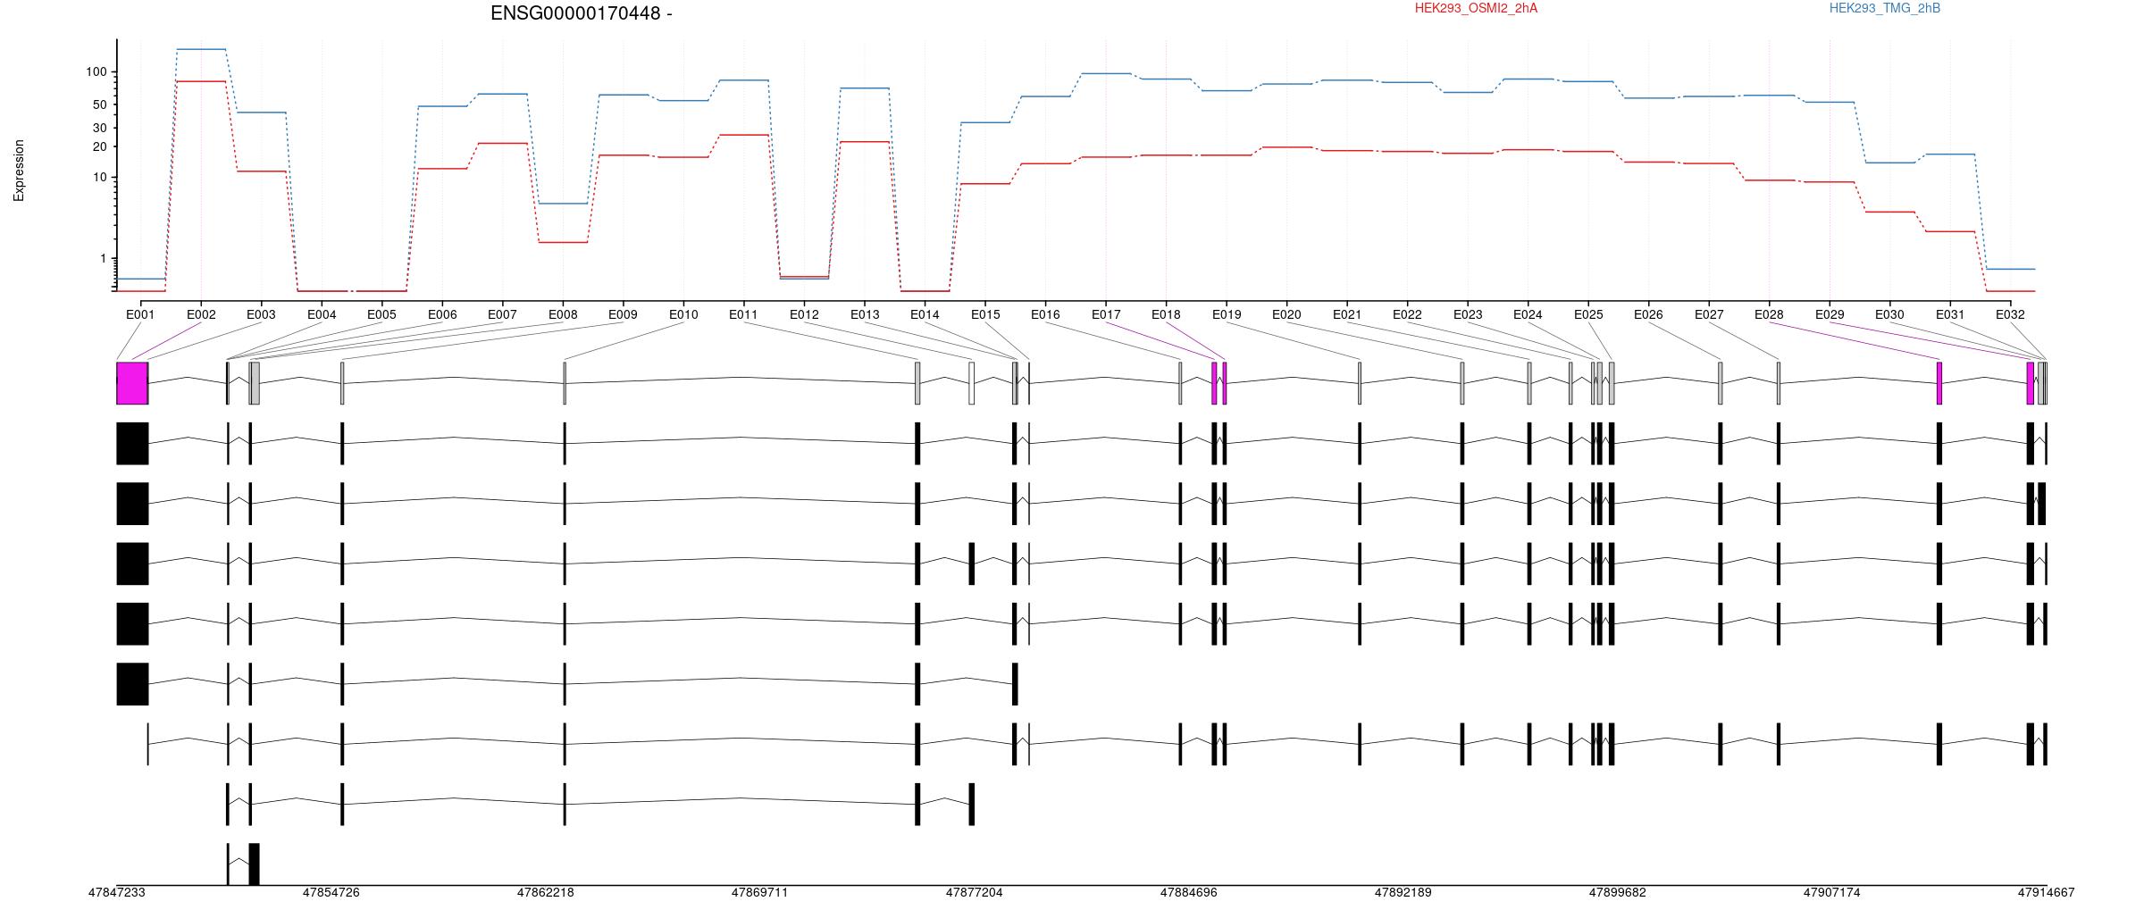
Task: Click the E017 exon label
Action: tap(1106, 314)
